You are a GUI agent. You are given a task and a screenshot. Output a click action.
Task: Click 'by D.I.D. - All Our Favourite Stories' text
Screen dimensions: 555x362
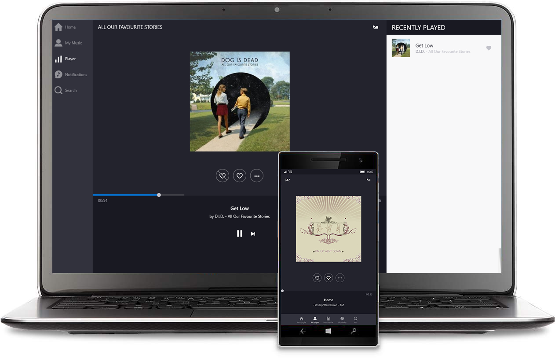point(240,216)
